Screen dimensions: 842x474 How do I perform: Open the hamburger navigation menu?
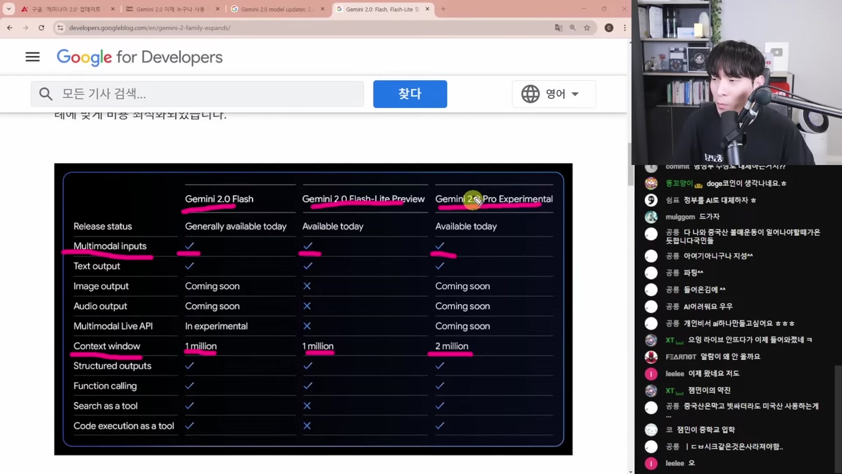coord(33,57)
